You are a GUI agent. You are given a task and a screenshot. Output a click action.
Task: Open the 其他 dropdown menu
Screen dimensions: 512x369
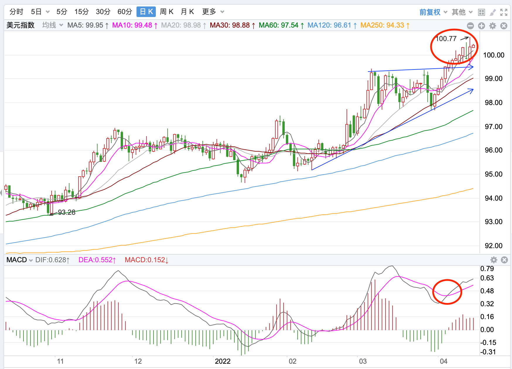[462, 12]
